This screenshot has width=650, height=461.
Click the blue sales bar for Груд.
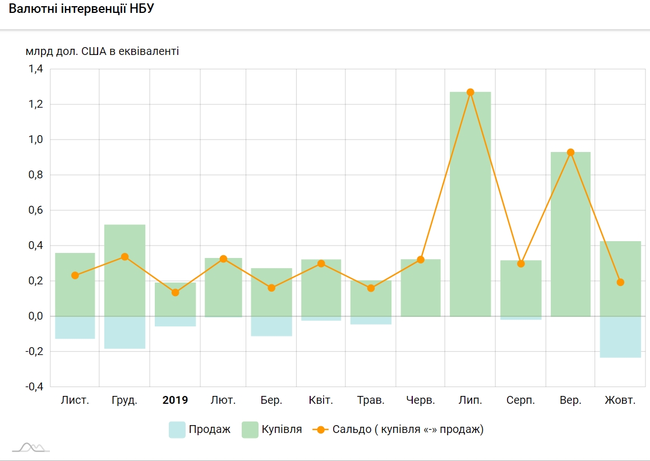pyautogui.click(x=125, y=333)
